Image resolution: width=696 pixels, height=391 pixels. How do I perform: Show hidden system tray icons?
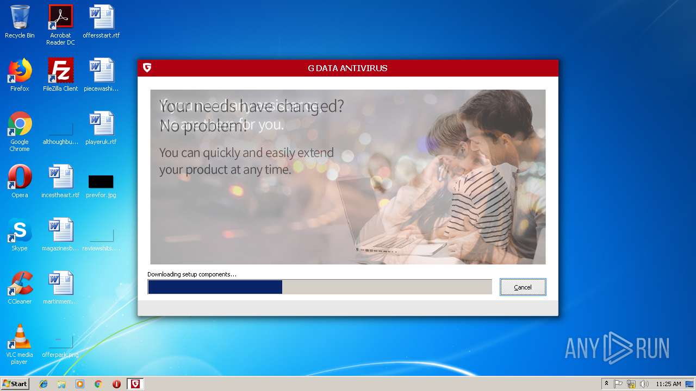point(606,384)
